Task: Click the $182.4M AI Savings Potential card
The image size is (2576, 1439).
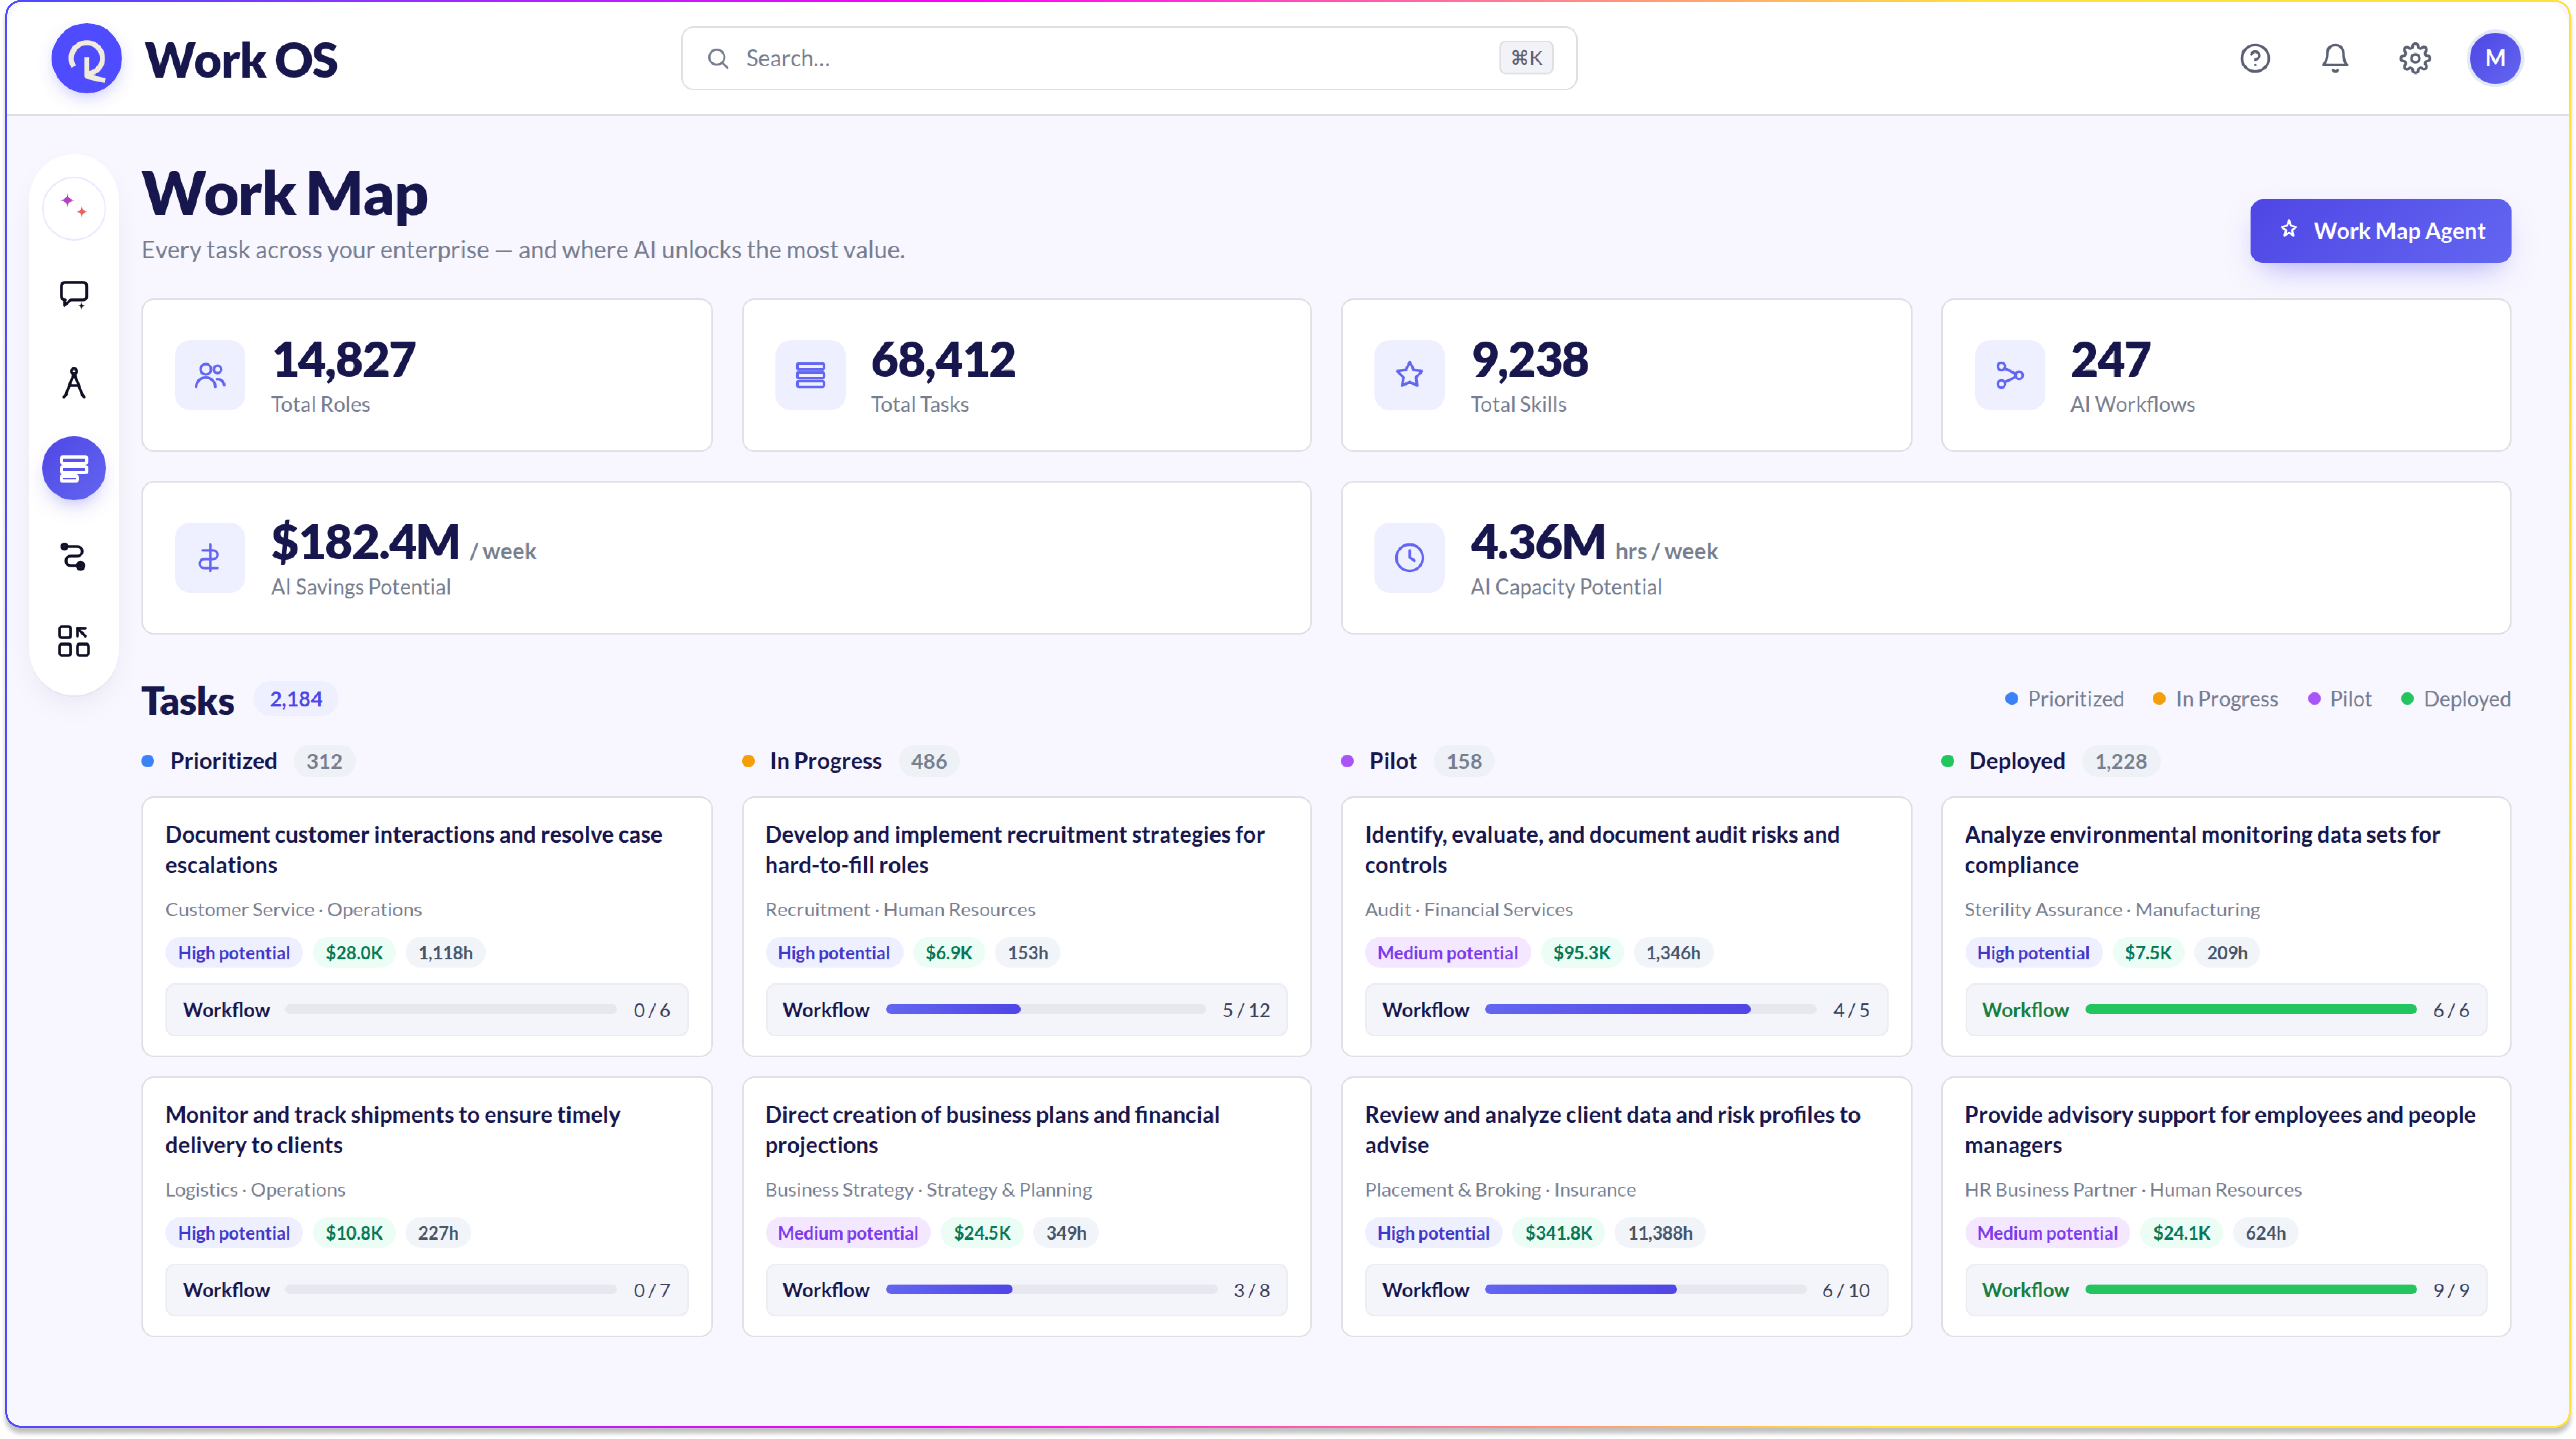Action: point(726,558)
